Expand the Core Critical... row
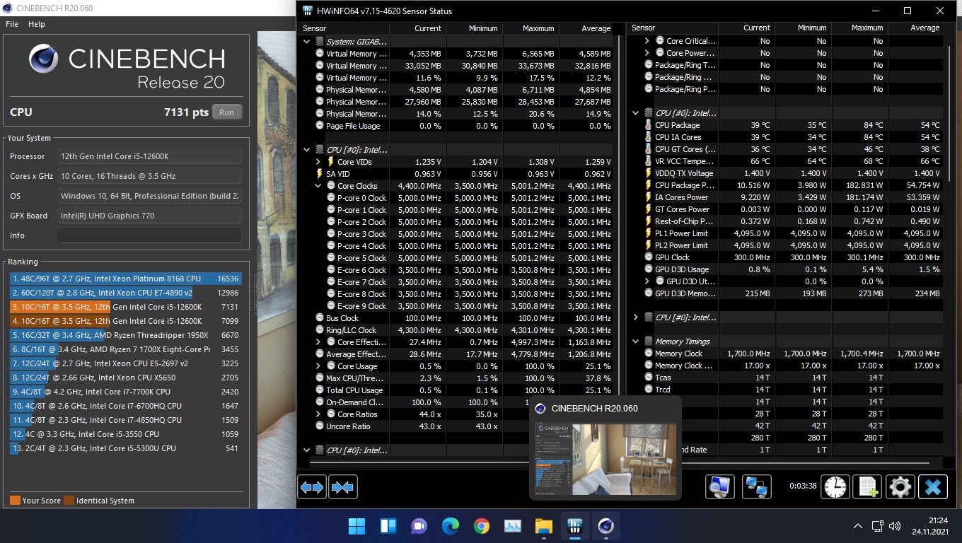This screenshot has height=543, width=962. coord(647,41)
